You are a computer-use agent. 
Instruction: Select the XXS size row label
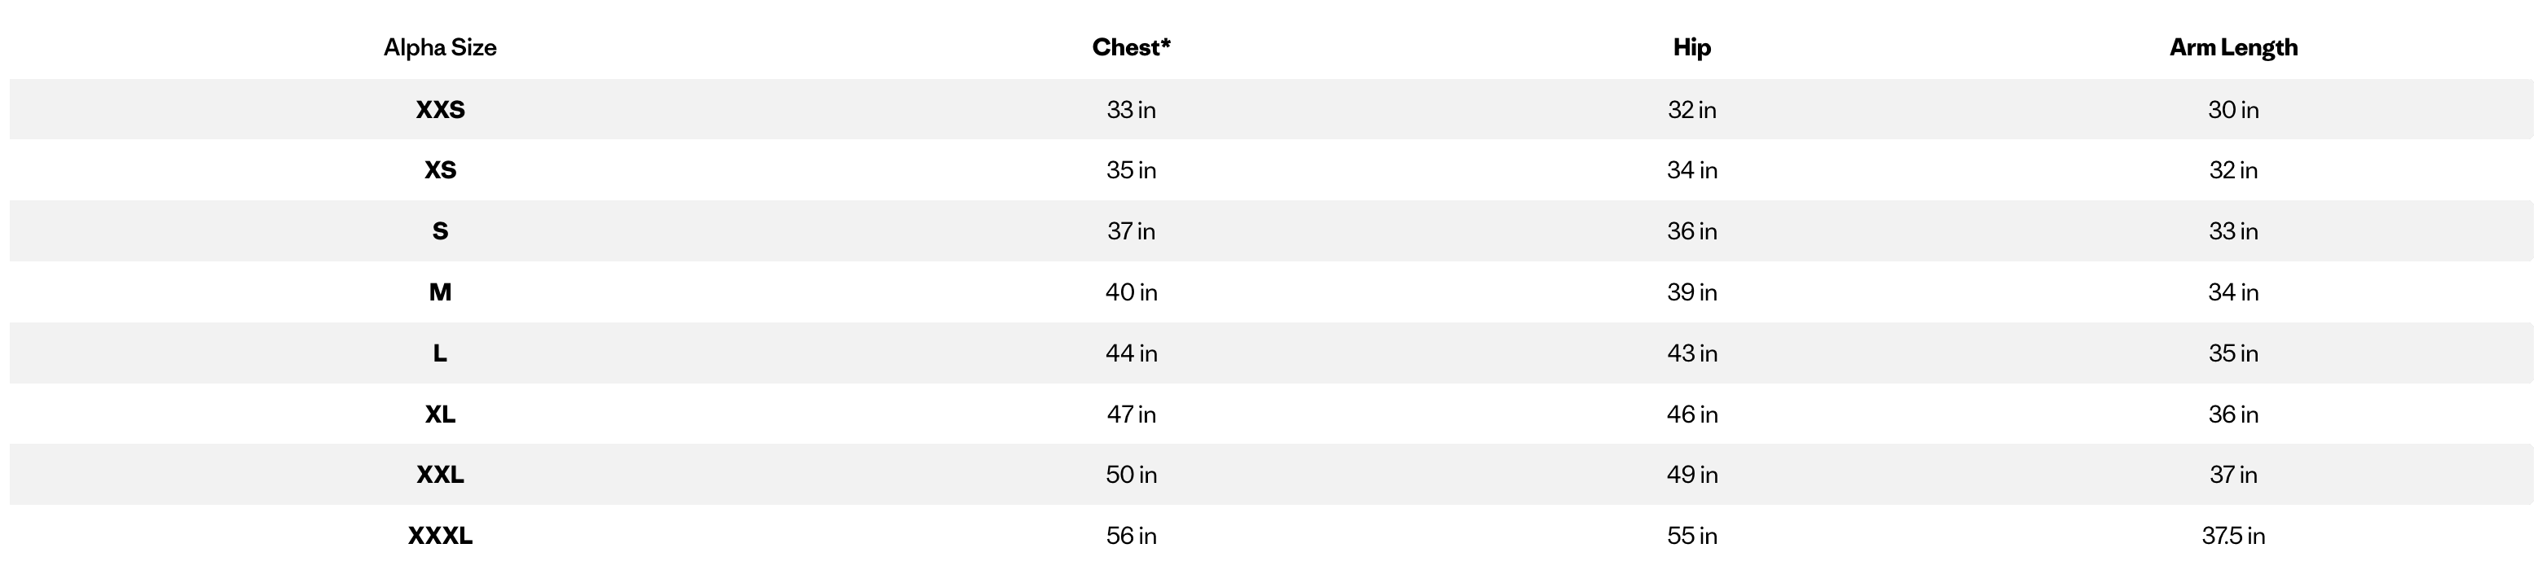click(440, 109)
